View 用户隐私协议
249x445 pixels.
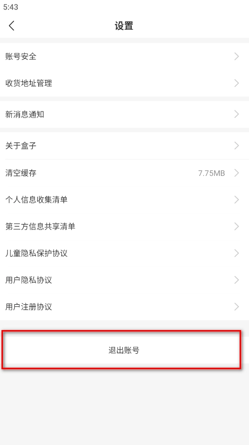(125, 280)
